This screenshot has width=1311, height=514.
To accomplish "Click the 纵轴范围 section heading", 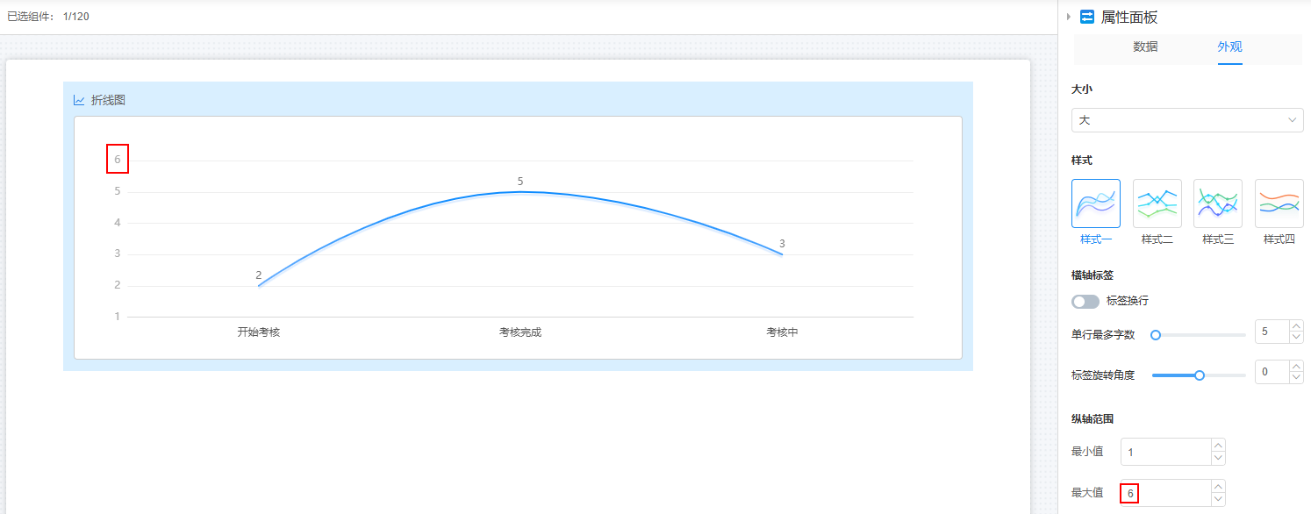I will pyautogui.click(x=1092, y=419).
